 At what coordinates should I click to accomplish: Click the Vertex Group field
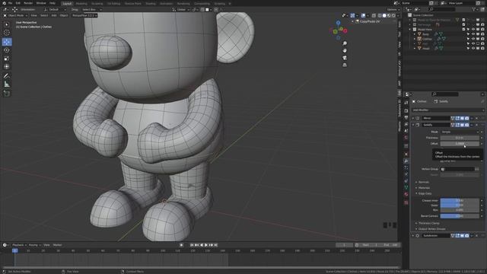[x=457, y=169]
